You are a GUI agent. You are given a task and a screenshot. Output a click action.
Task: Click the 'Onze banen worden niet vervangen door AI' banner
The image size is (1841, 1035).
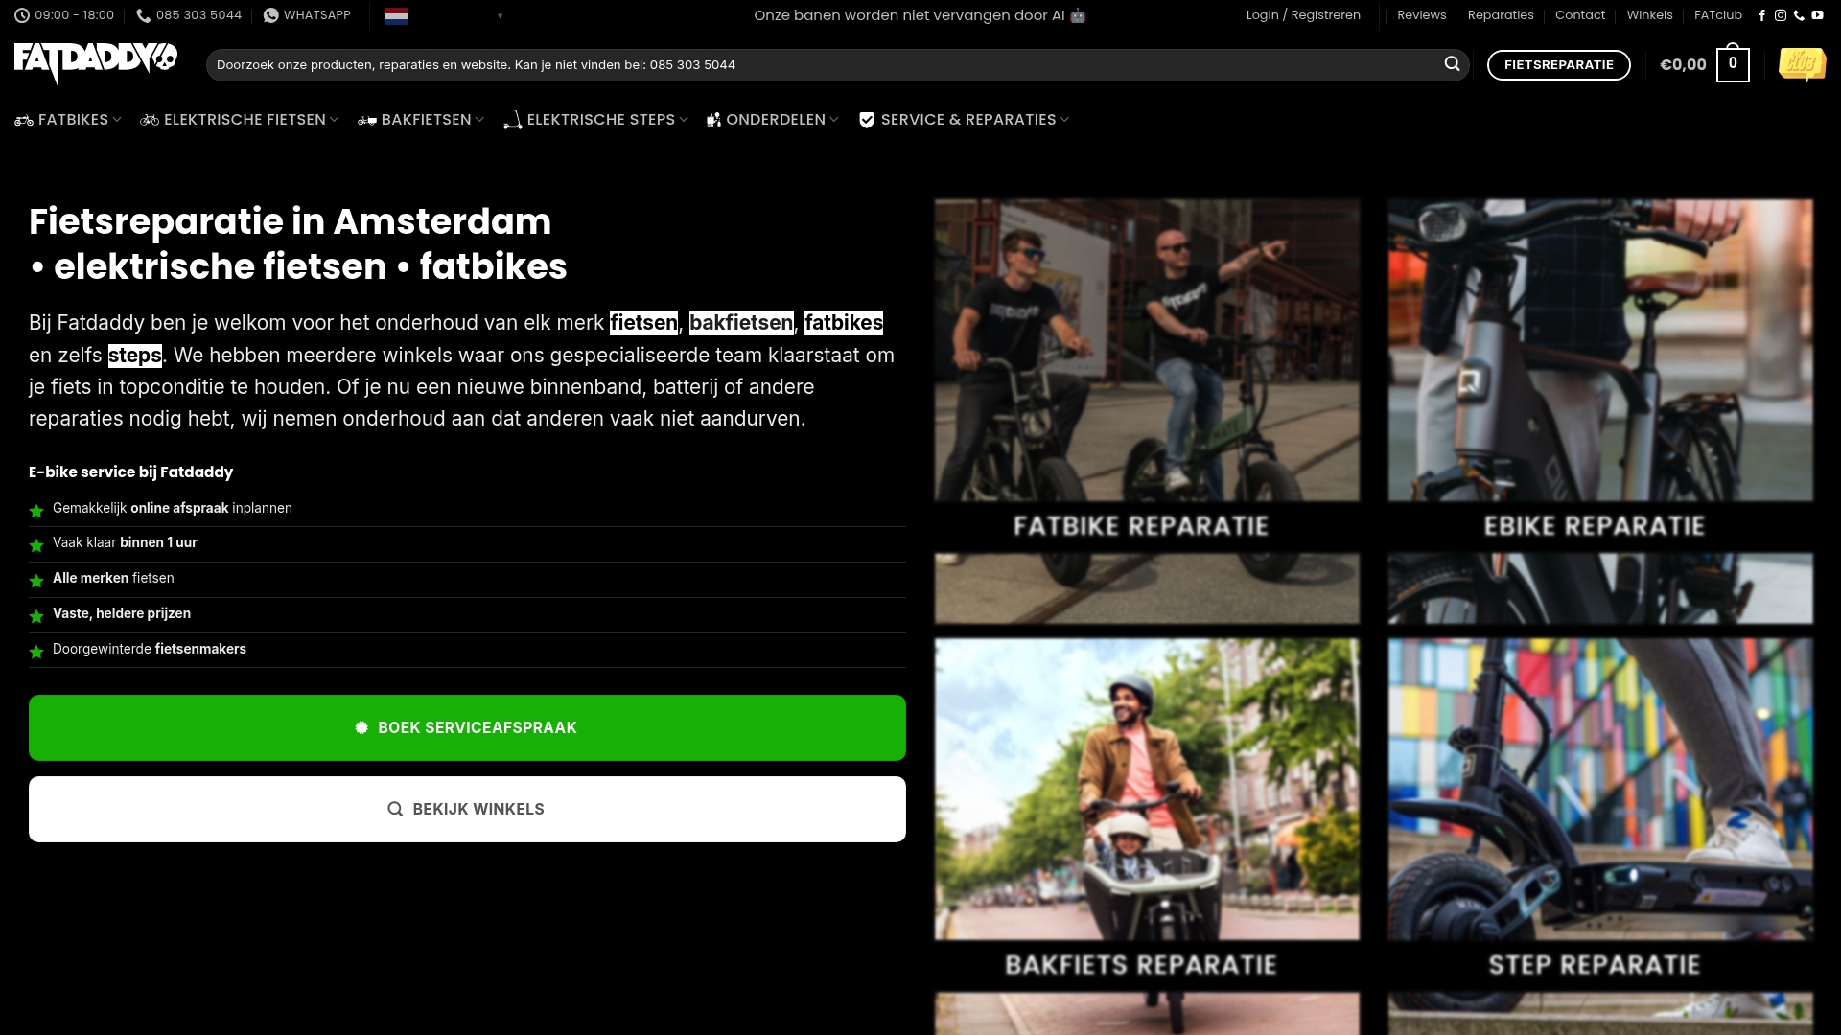(x=920, y=15)
